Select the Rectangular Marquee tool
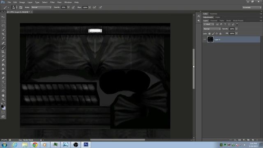 point(3,21)
